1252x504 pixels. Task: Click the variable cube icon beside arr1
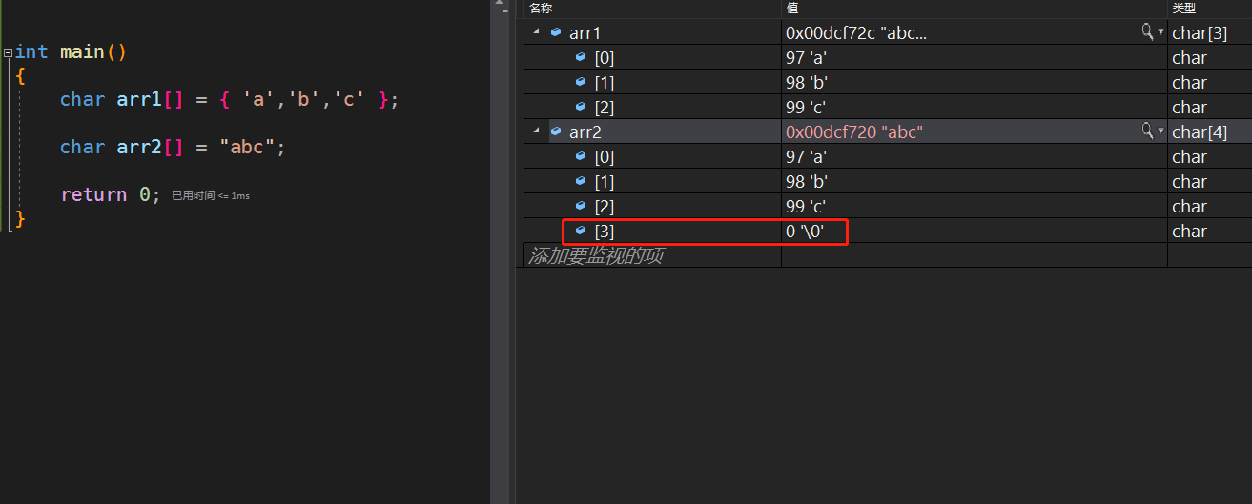(556, 32)
